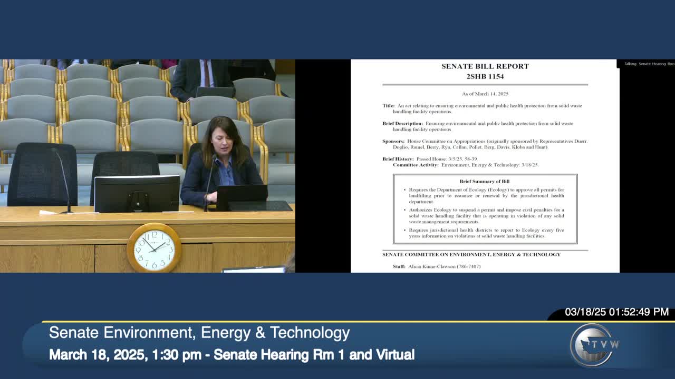Click the staff name "Alicia Kinne-Clawson (786-7407)"

tap(444, 267)
